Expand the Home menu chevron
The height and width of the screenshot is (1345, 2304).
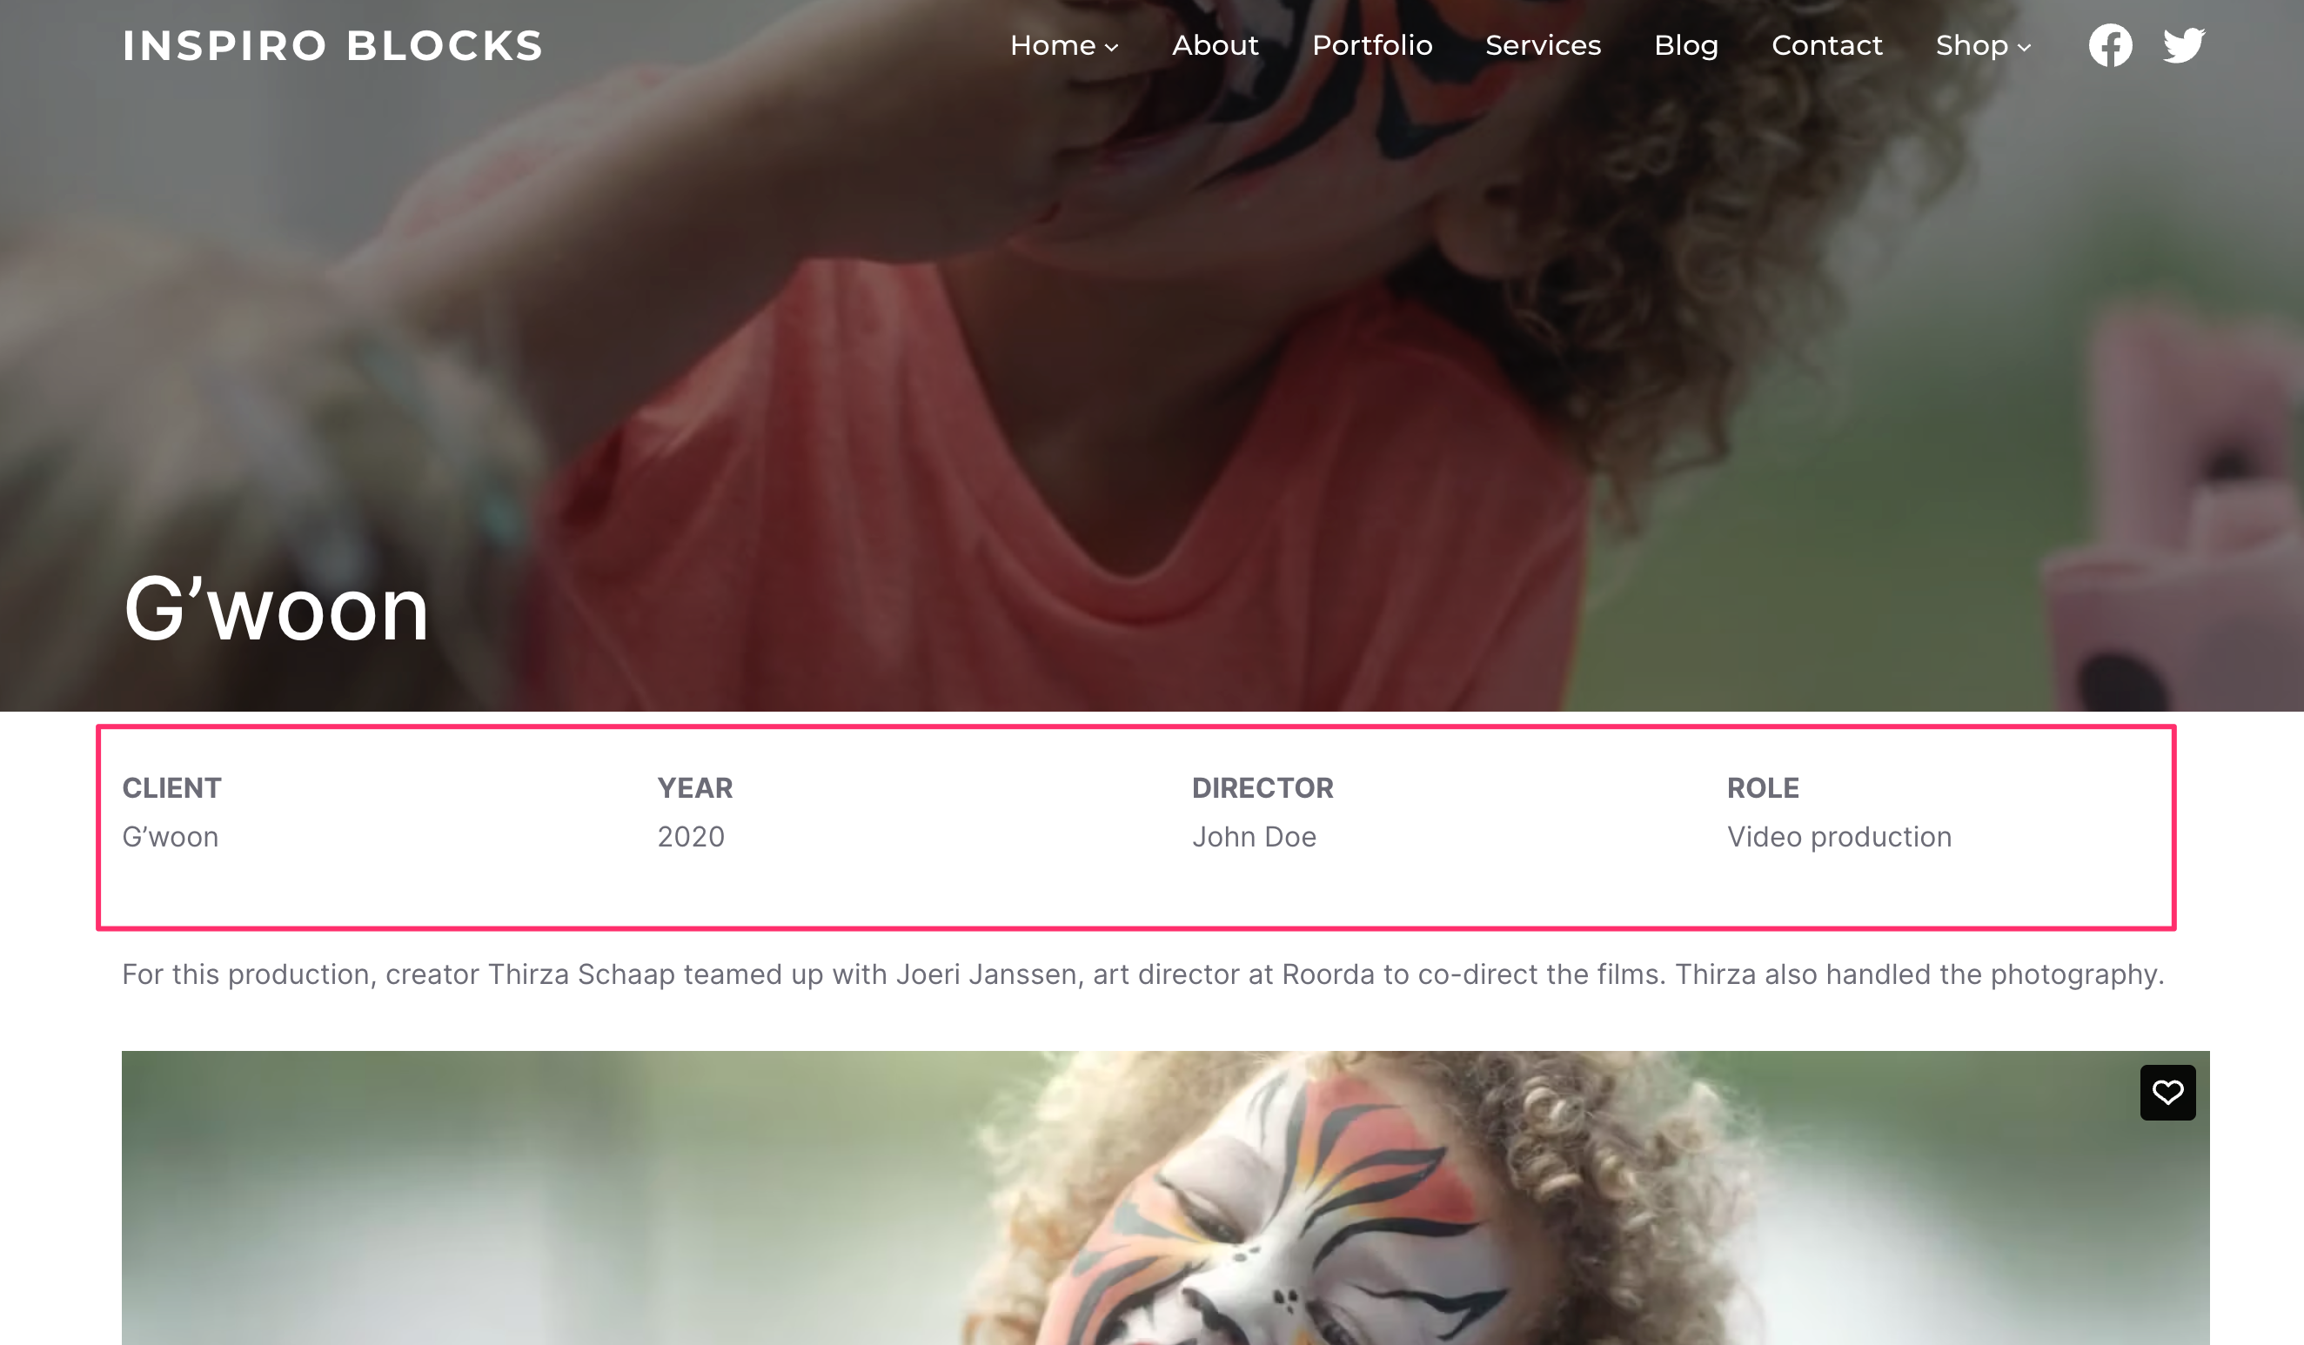[x=1112, y=48]
